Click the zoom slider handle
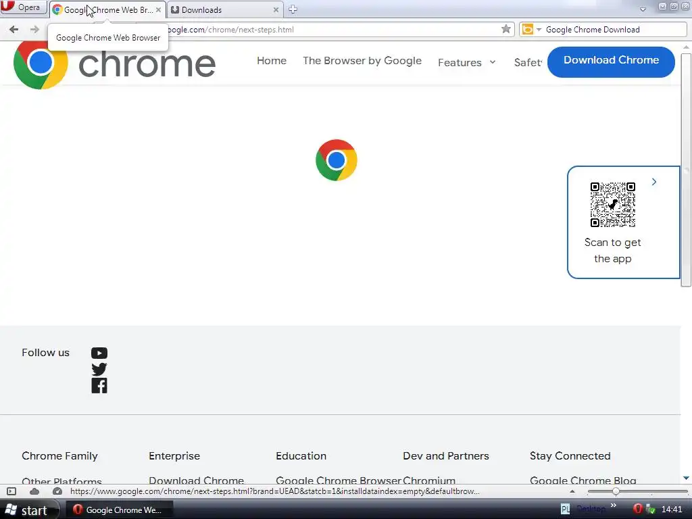692x519 pixels. [616, 491]
